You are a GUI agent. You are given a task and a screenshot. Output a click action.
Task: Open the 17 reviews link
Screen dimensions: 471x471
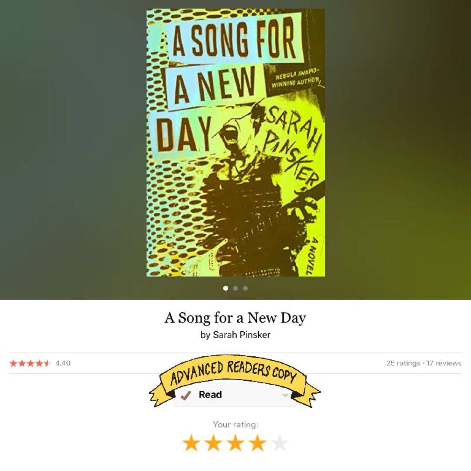click(444, 363)
